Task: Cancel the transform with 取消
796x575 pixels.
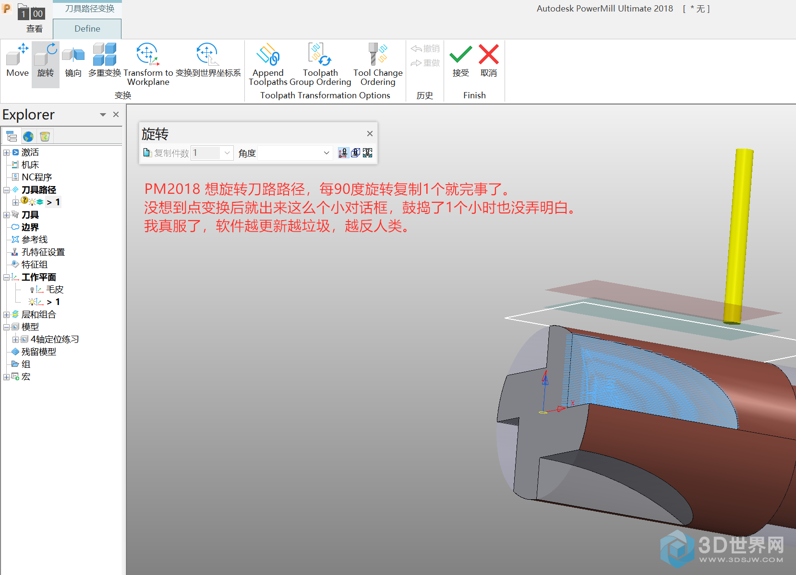Action: pos(489,60)
